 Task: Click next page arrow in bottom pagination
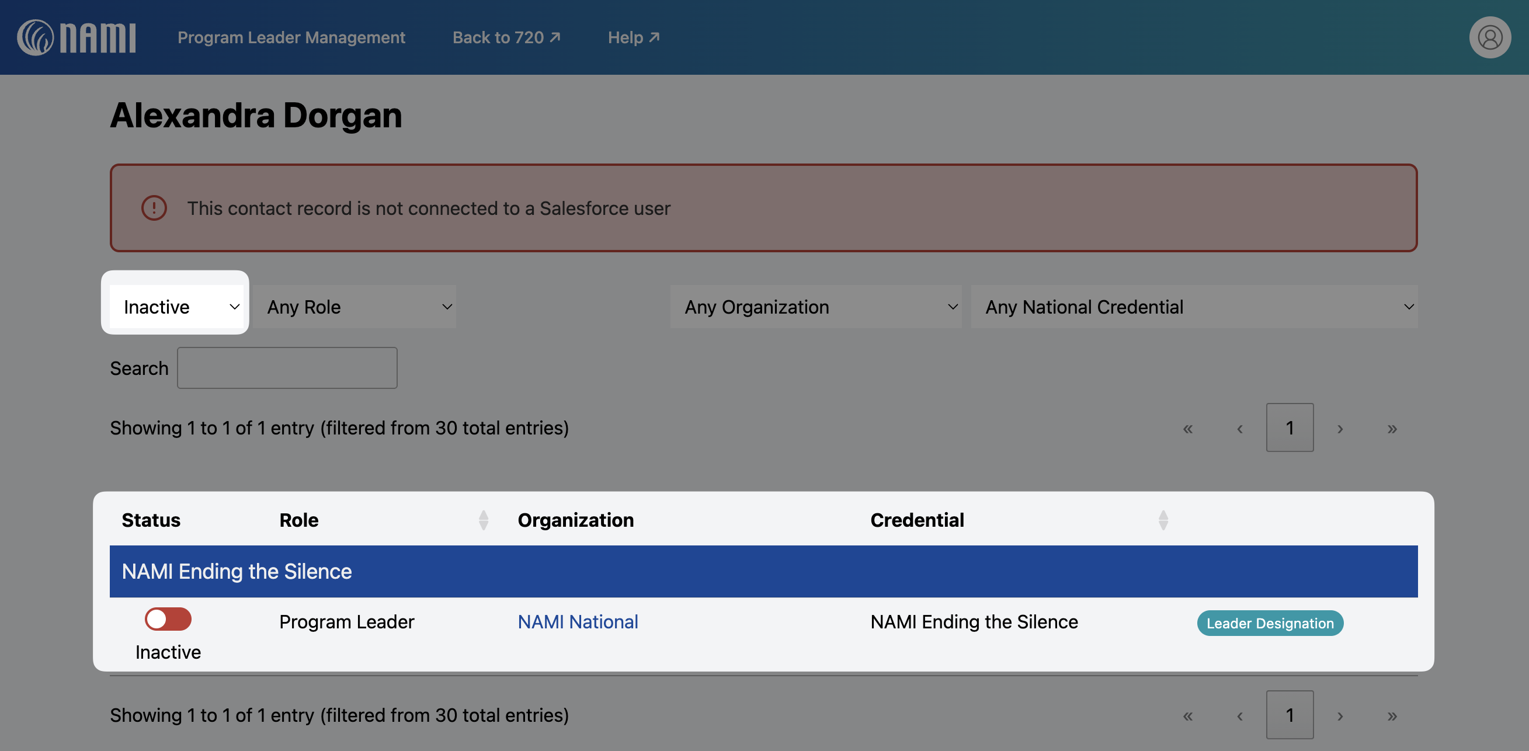[x=1340, y=715]
